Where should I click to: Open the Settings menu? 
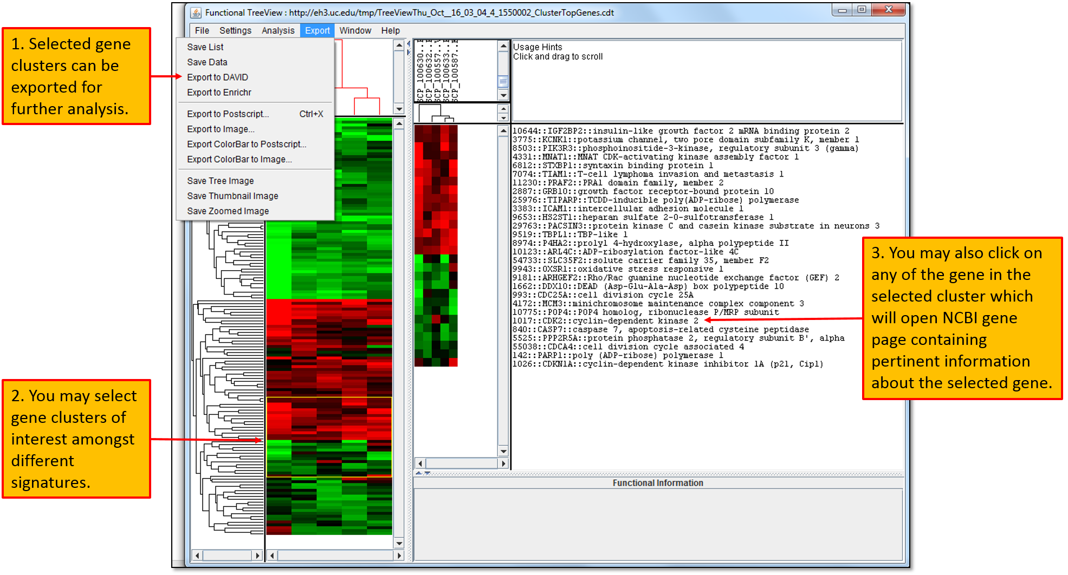[x=235, y=31]
